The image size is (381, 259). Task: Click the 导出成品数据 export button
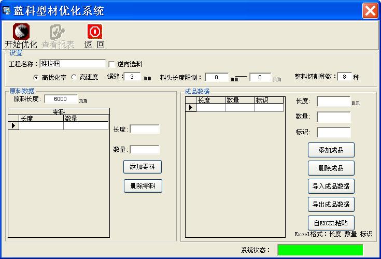coord(331,204)
